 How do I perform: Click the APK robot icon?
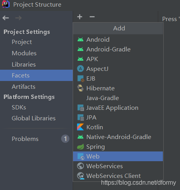[x=80, y=59]
